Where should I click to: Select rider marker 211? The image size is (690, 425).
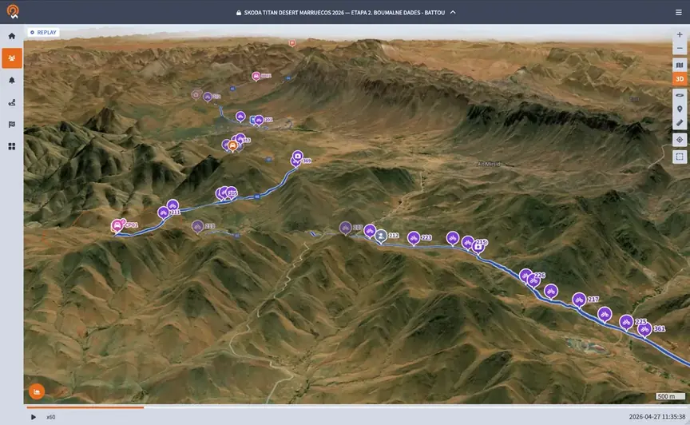(163, 212)
